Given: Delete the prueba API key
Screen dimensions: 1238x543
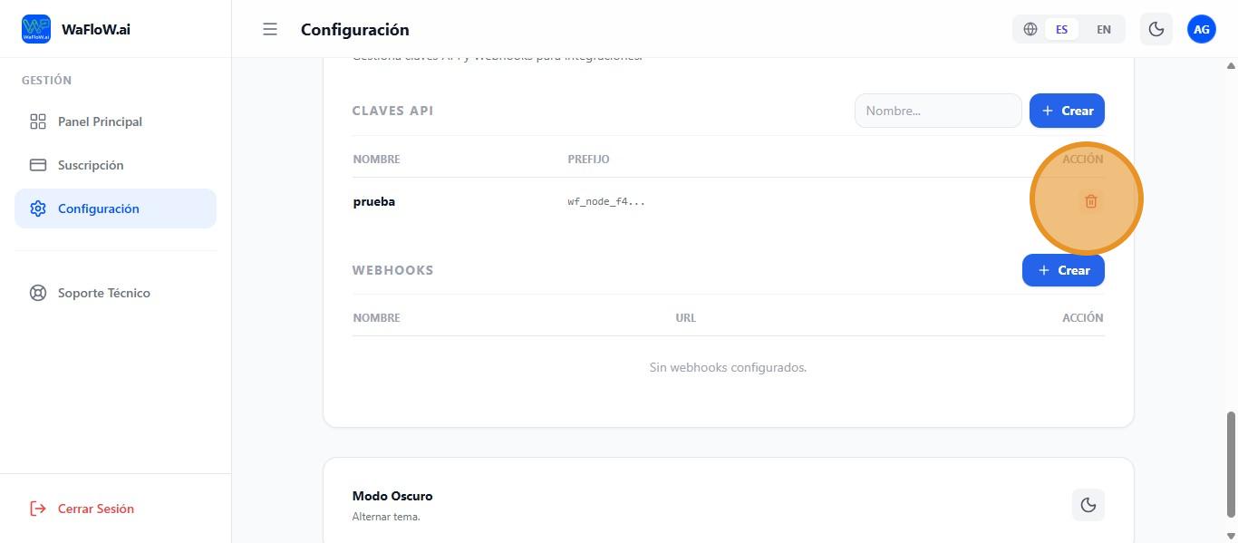Looking at the screenshot, I should click(x=1090, y=201).
